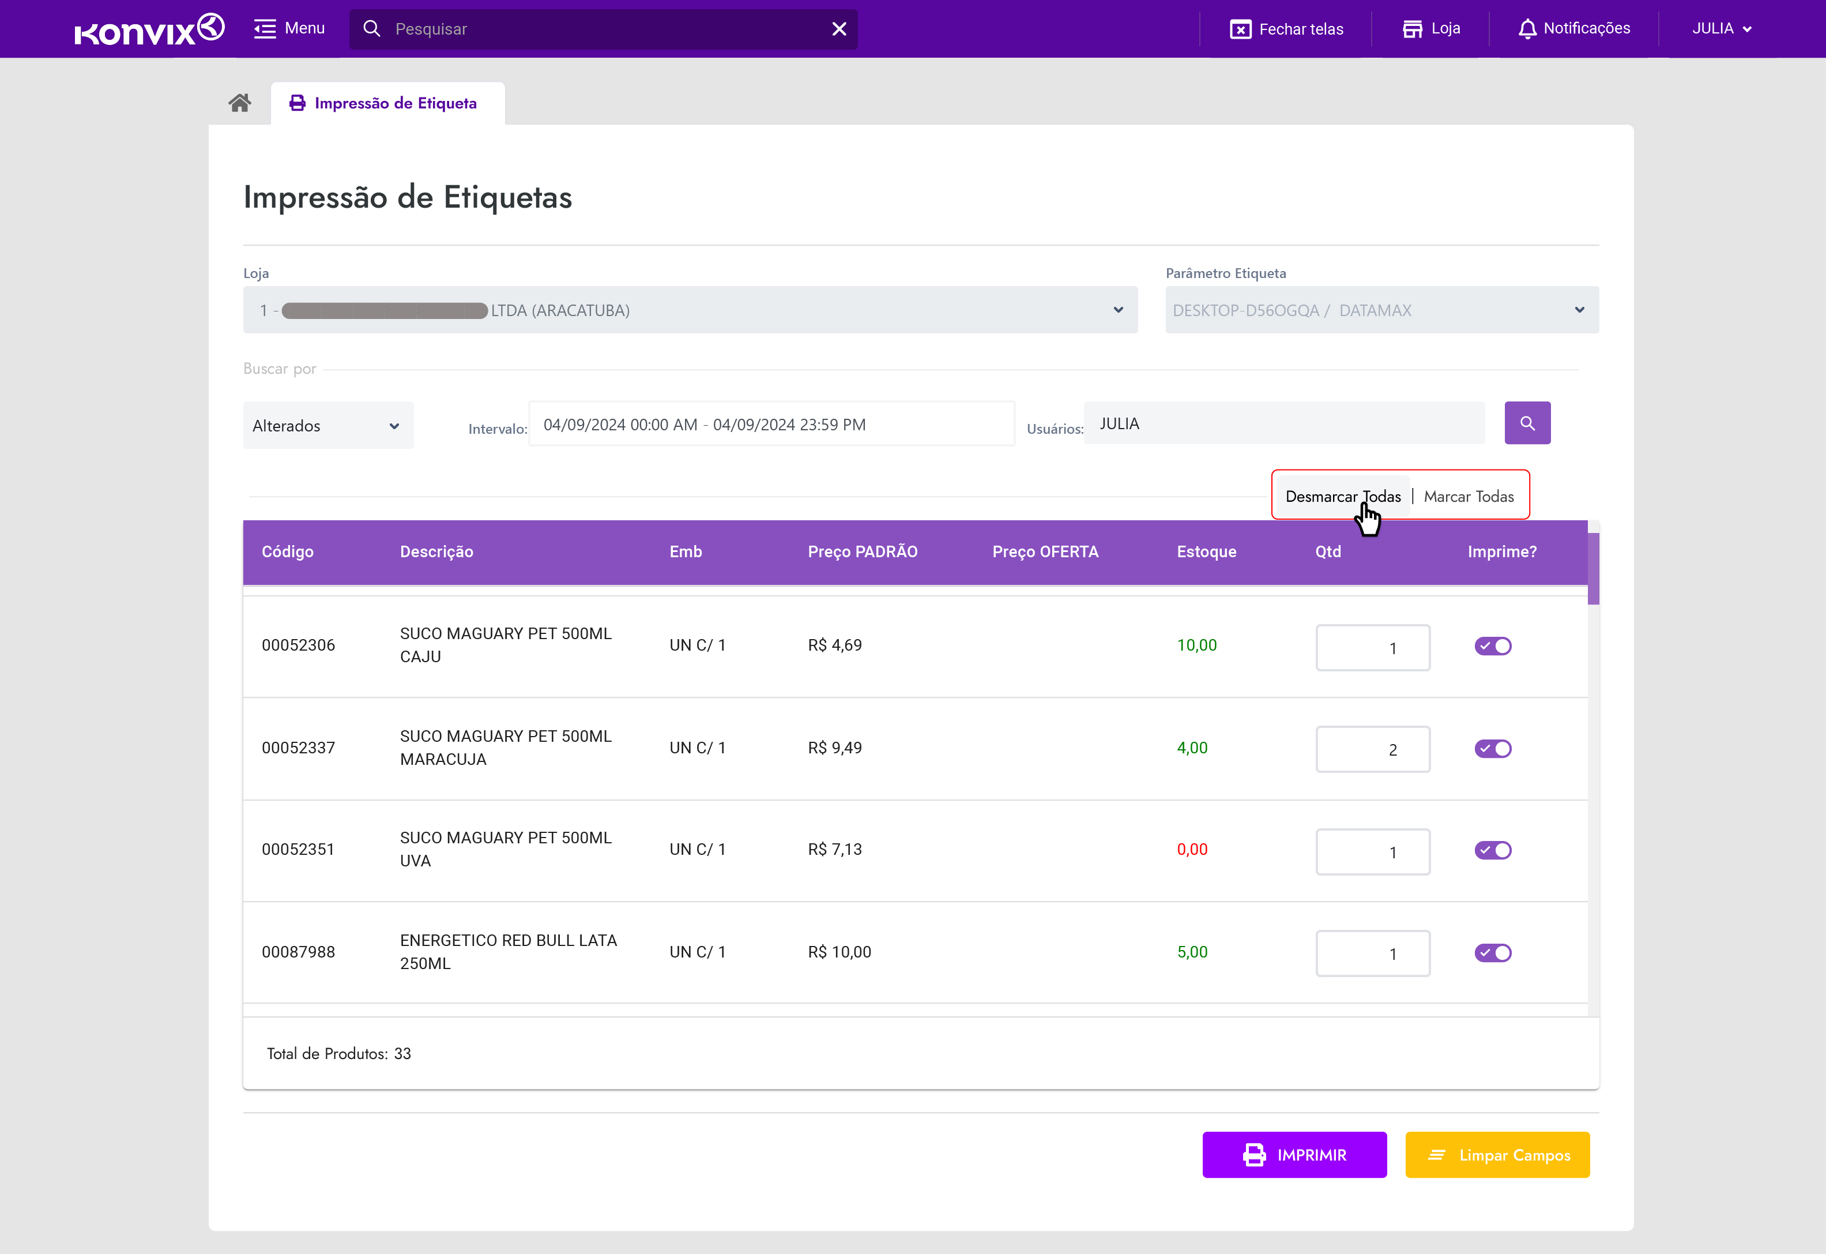This screenshot has width=1826, height=1254.
Task: Click the home icon tab
Action: [x=240, y=103]
